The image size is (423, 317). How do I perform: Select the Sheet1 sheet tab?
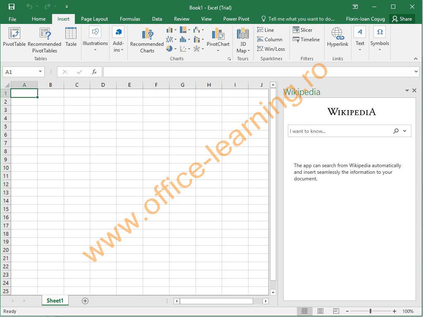point(55,300)
